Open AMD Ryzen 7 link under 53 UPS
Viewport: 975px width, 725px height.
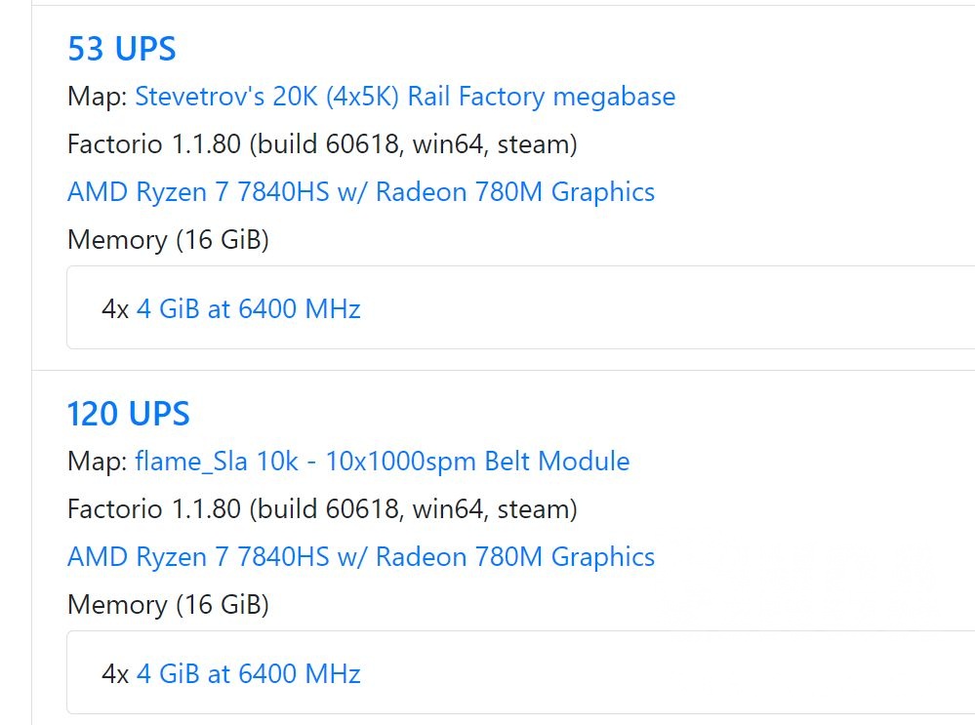point(361,192)
